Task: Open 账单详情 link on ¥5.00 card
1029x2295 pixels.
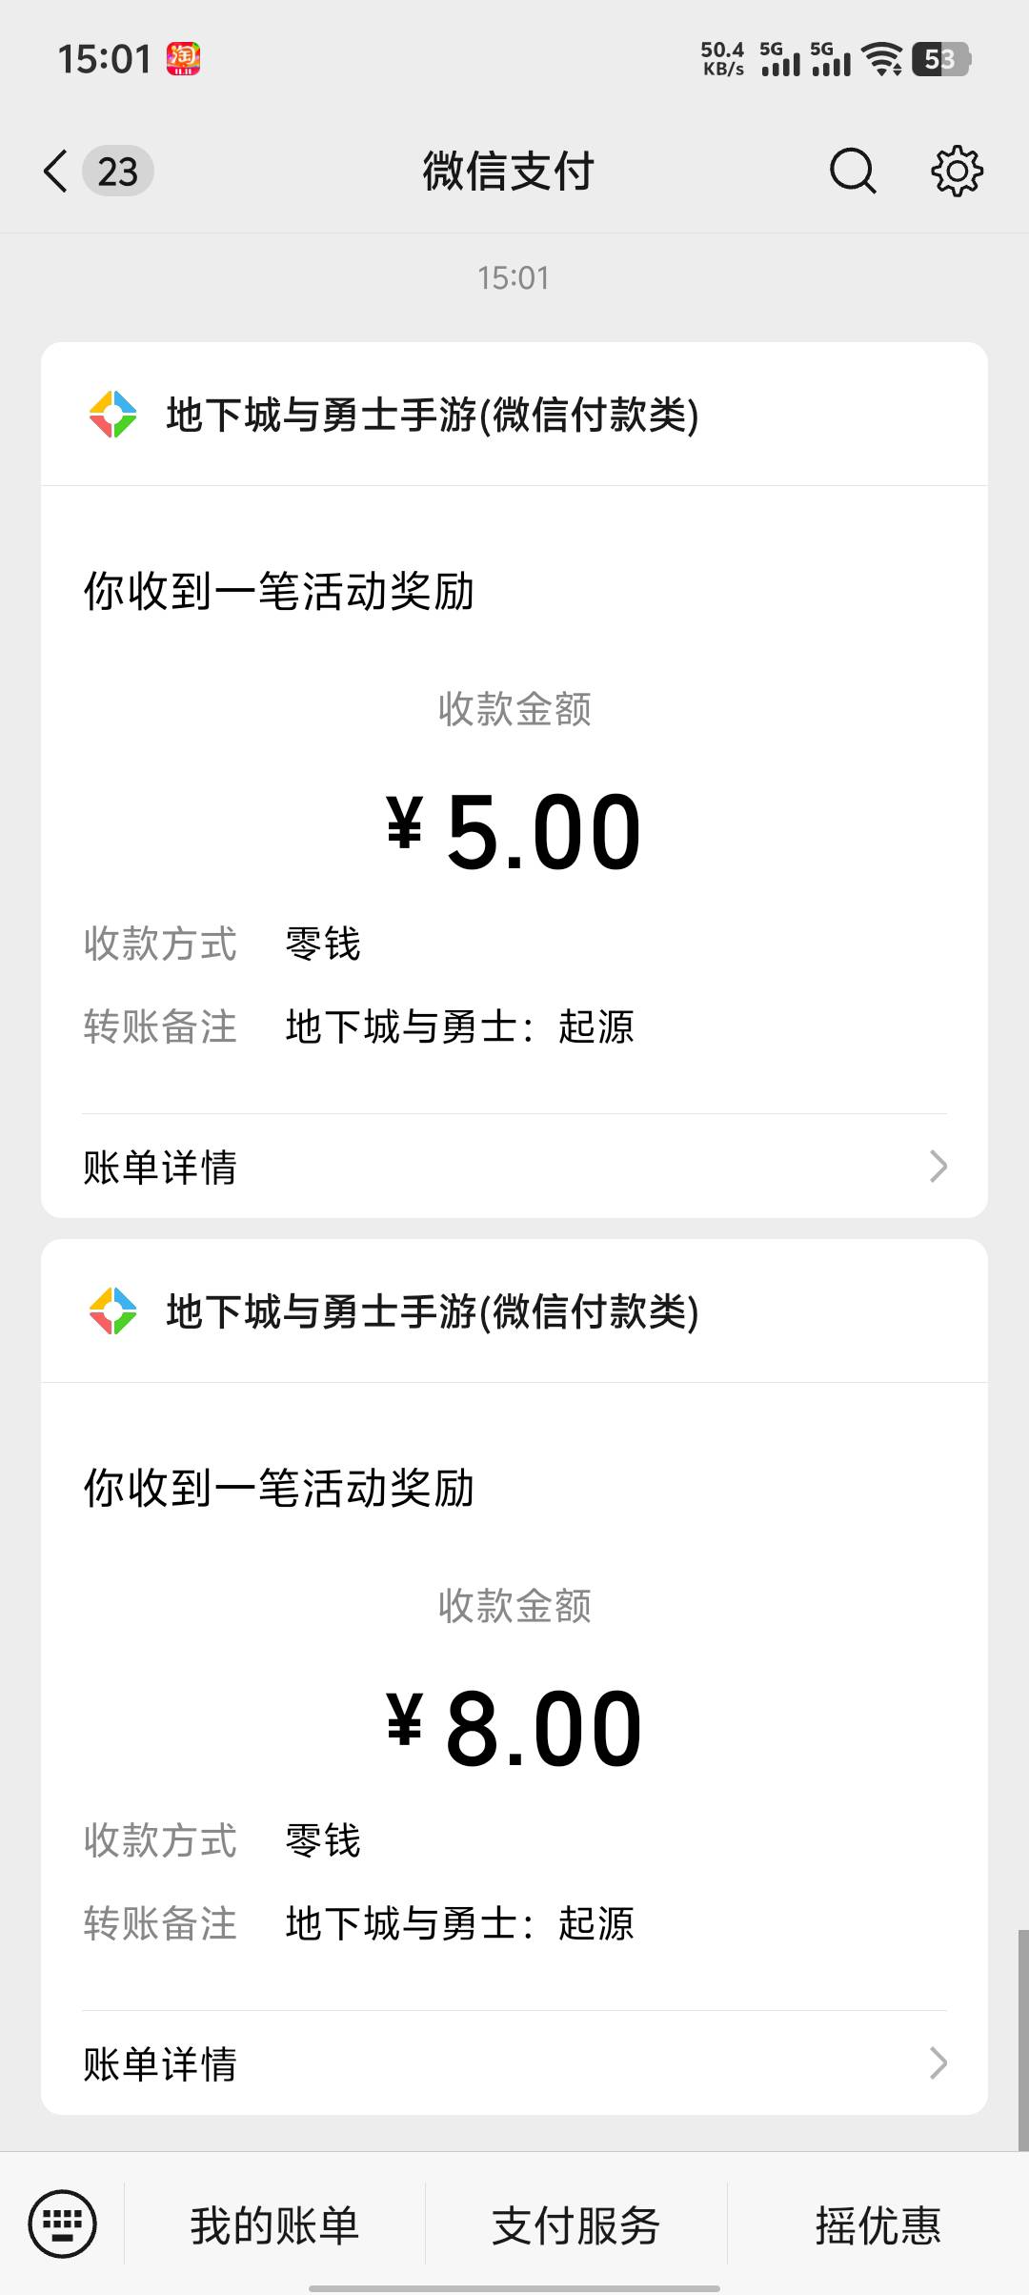Action: [x=160, y=1167]
